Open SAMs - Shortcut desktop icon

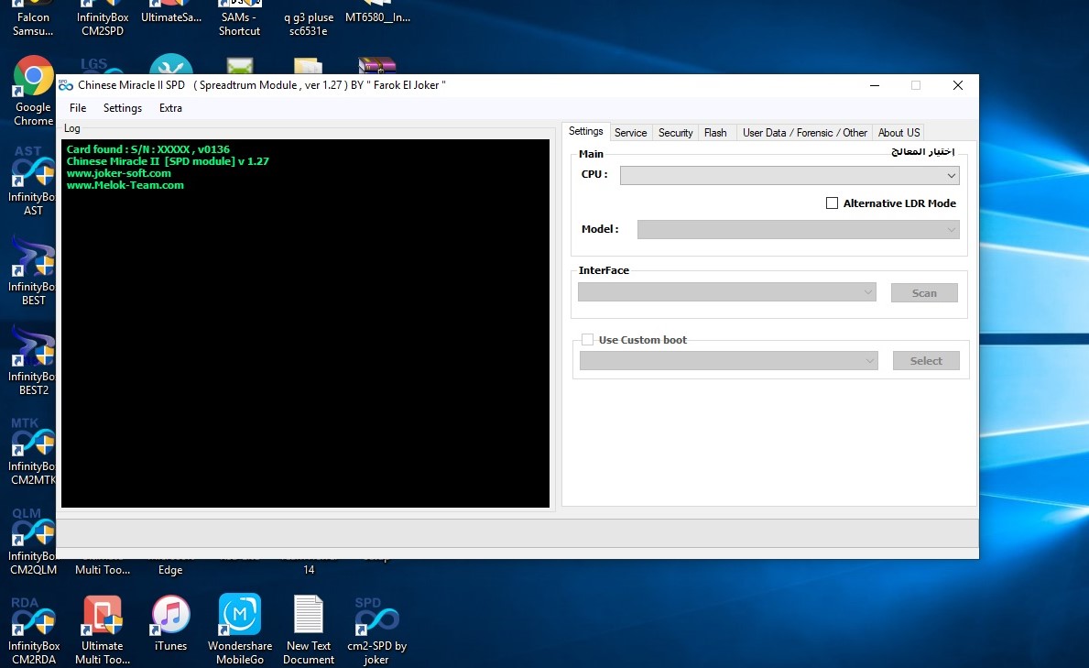tap(240, 19)
